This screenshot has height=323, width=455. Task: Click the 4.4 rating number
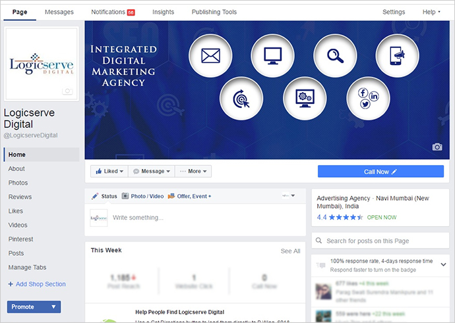point(322,217)
